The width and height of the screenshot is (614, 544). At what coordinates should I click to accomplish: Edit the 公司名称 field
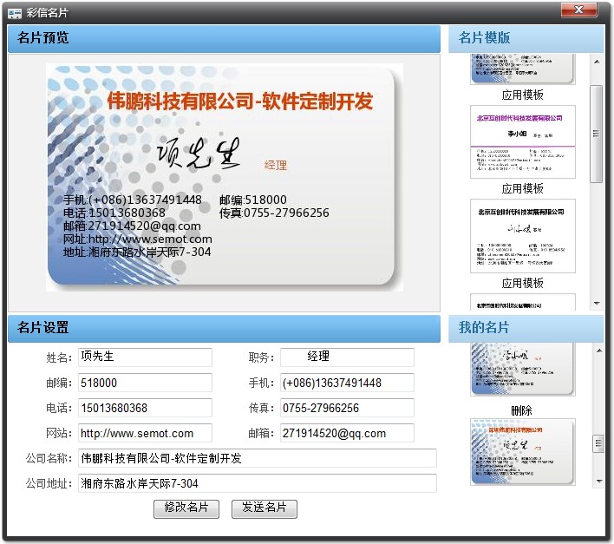coord(258,458)
